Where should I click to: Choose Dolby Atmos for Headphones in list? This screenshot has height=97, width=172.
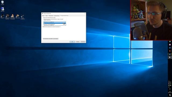click(55, 25)
